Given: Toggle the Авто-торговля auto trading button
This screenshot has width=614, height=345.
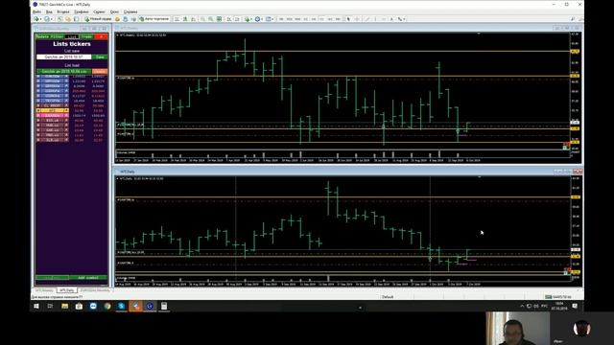Looking at the screenshot, I should point(153,19).
